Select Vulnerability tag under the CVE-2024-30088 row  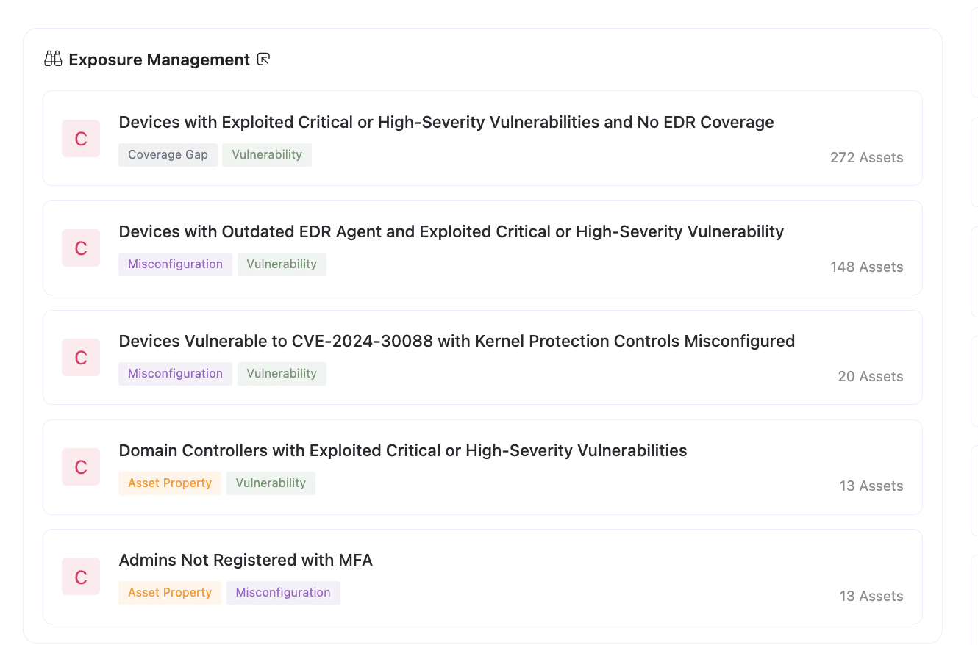pos(282,374)
